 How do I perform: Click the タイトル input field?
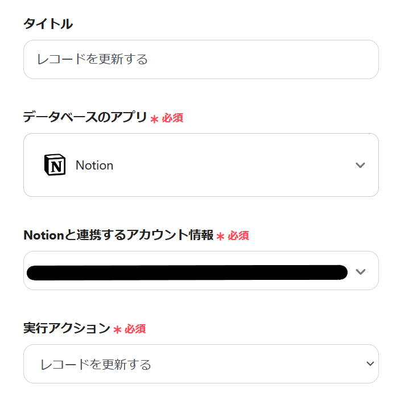(x=200, y=59)
